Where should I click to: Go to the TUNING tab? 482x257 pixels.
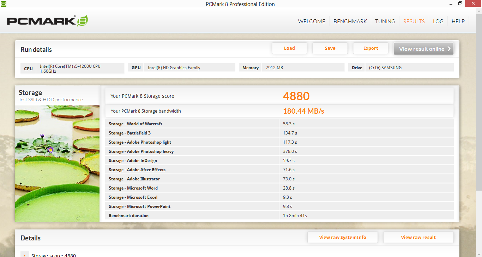tap(385, 21)
